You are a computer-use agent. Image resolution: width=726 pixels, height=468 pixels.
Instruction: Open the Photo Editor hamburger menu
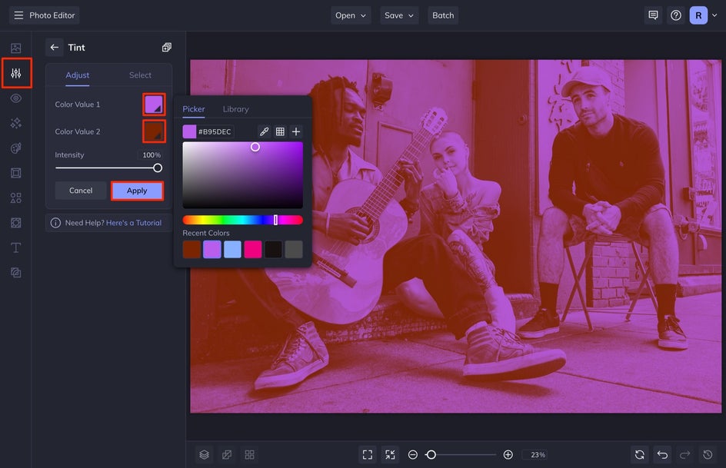click(18, 15)
